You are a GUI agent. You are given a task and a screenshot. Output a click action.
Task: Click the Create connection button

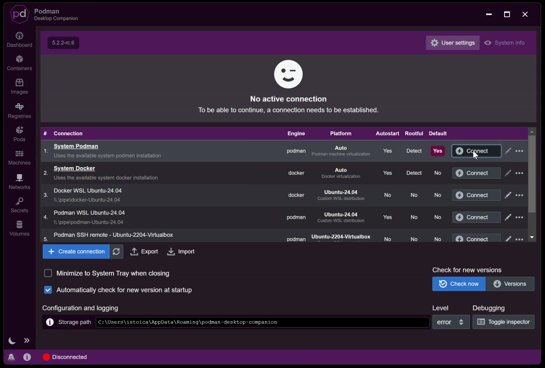pos(76,251)
